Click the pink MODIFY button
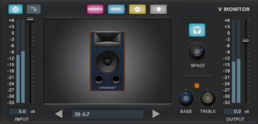 95,9
